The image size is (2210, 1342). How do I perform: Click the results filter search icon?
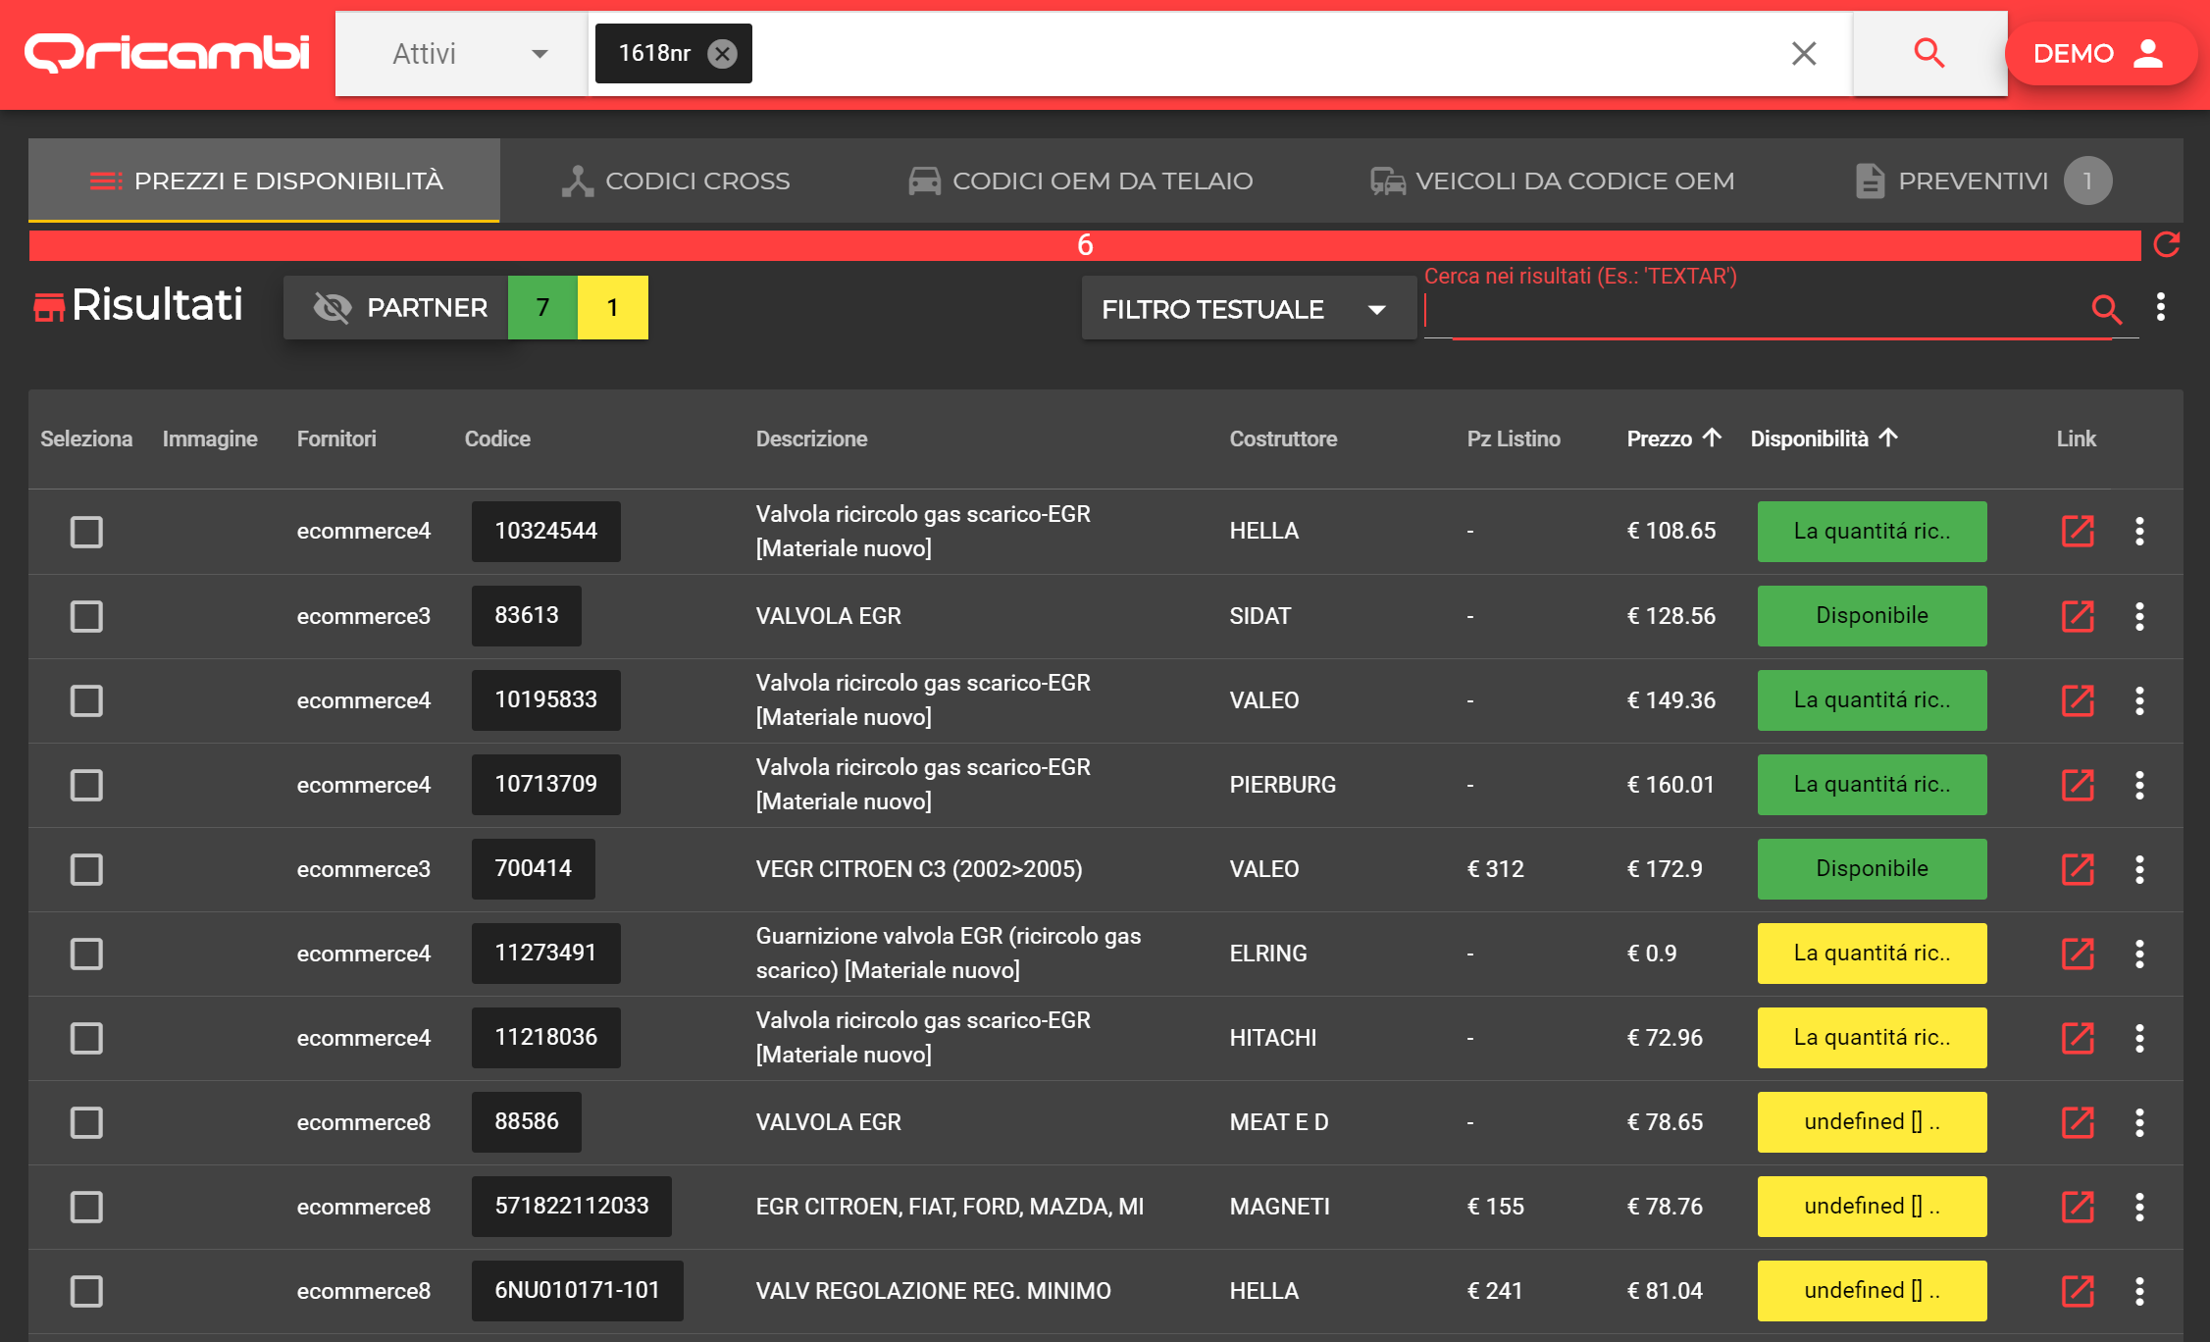(2106, 309)
